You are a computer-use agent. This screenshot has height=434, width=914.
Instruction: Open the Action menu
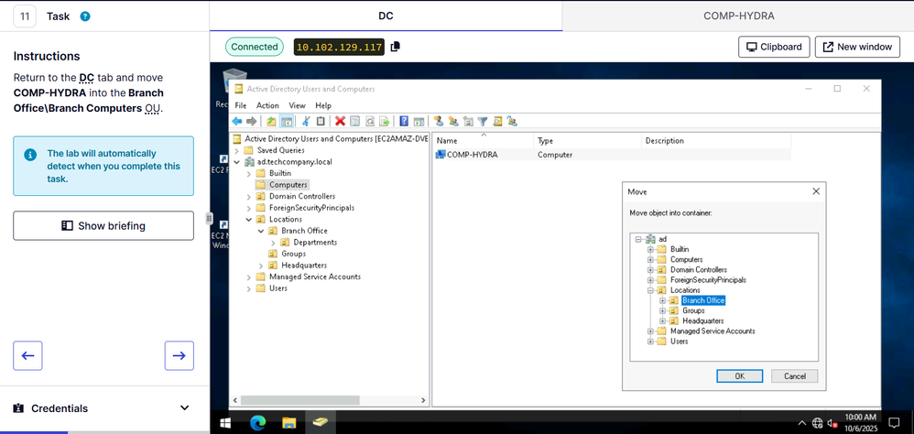[267, 105]
